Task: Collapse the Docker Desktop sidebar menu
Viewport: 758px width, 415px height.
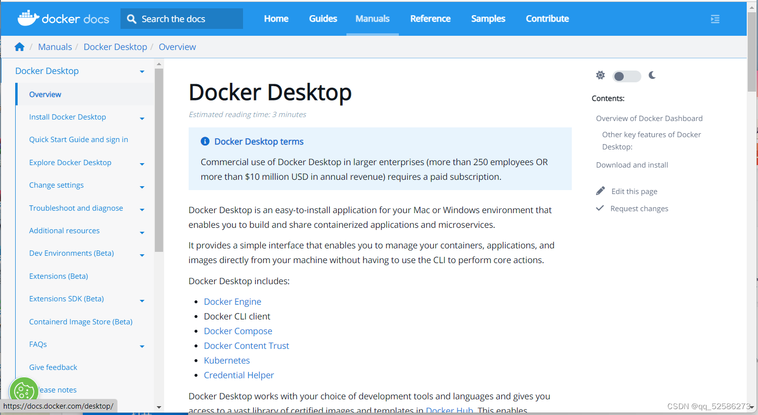Action: (142, 71)
